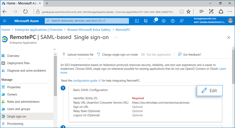This screenshot has height=128, width=235.
Task: Open portal settings gear icon
Action: 164,21
